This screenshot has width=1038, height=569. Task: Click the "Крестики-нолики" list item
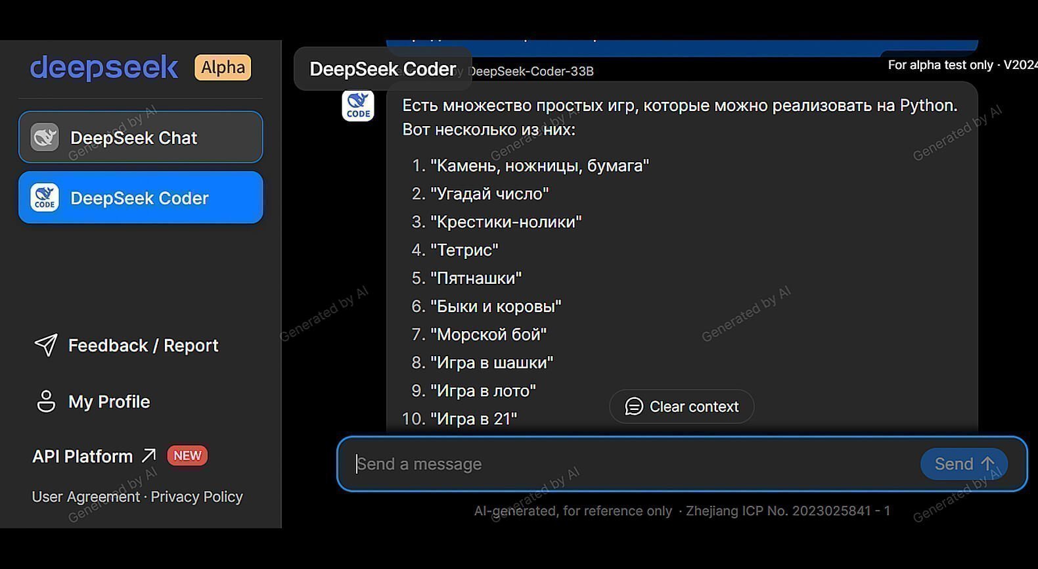pos(506,222)
